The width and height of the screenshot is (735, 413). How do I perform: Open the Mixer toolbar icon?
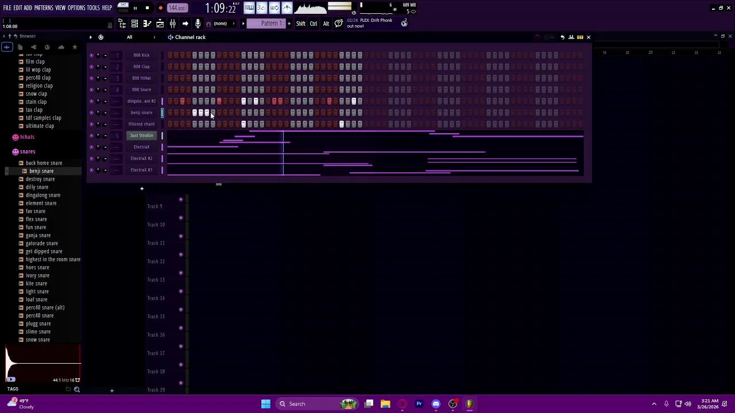[172, 24]
